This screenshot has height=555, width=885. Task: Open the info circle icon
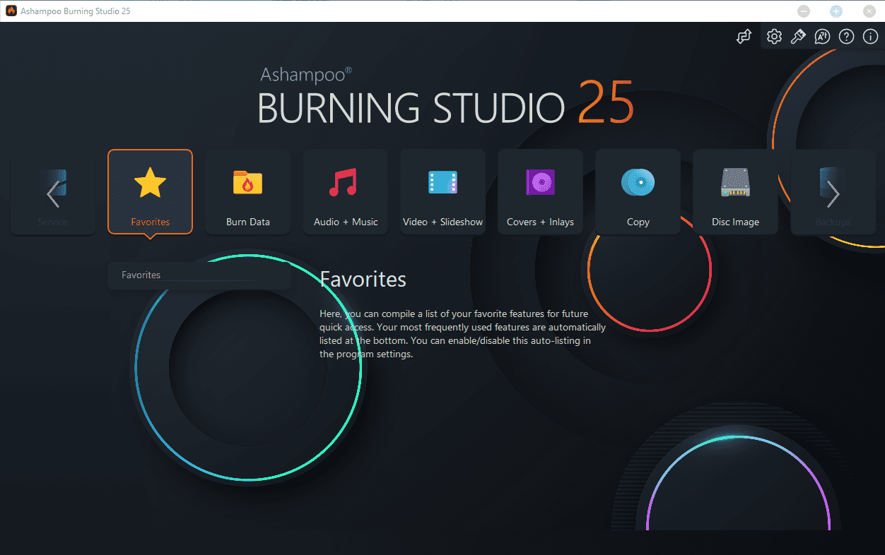tap(870, 37)
